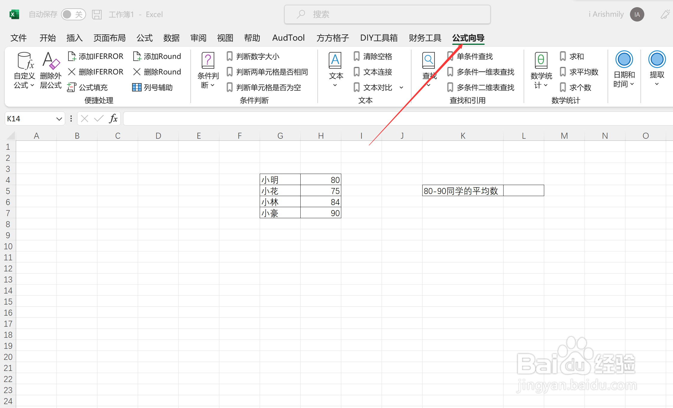Click the select-all corner triangle
The image size is (673, 408).
(11, 136)
